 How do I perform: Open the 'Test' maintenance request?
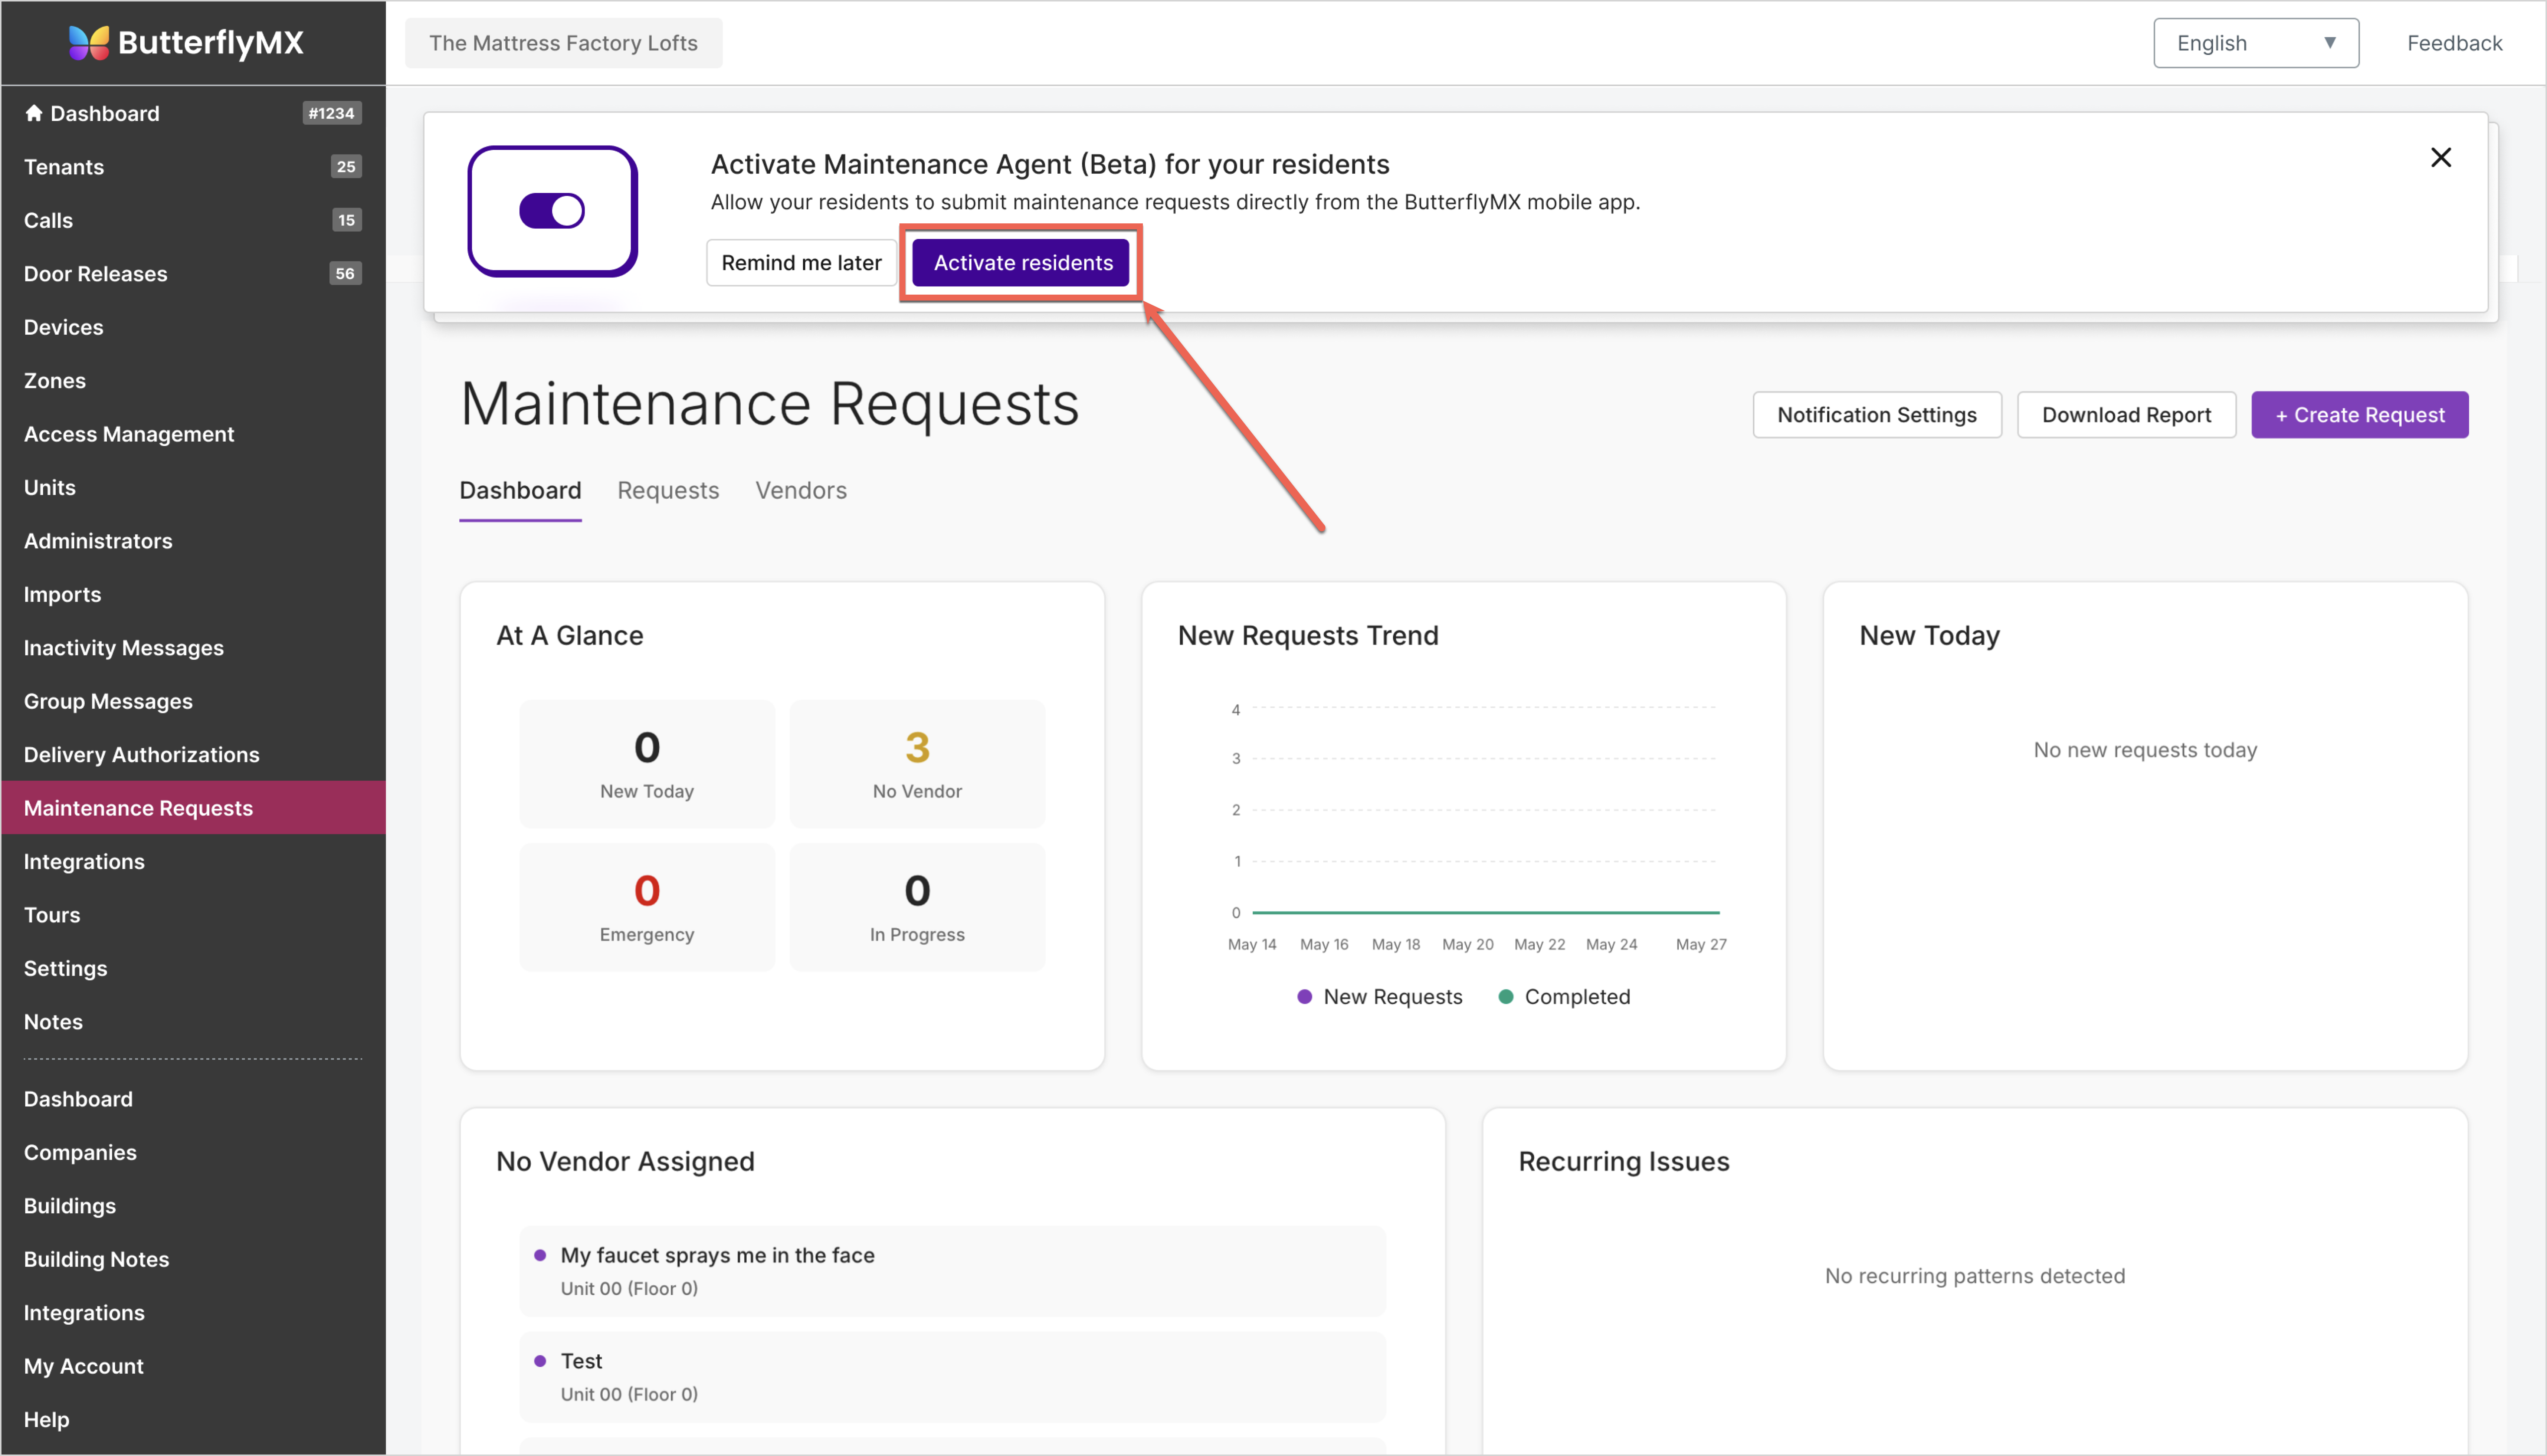952,1377
